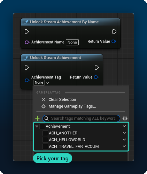147x174 pixels.
Task: Click output exec pin of Unlock Steam Achievement By Name
Action: 114,32
